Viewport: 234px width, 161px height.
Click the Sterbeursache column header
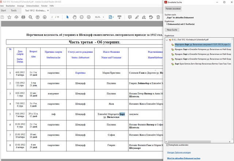(x=53, y=57)
